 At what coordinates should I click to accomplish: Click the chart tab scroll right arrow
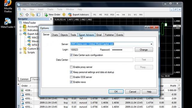(x=179, y=80)
